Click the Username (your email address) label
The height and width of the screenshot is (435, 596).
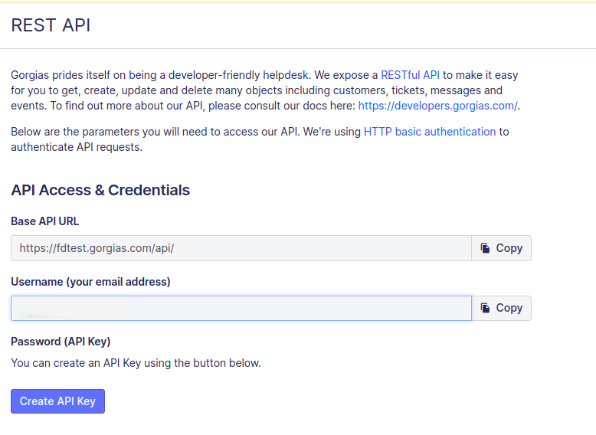pos(90,282)
